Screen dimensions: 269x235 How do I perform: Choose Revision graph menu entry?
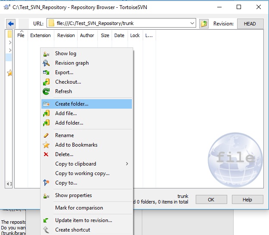click(x=87, y=63)
